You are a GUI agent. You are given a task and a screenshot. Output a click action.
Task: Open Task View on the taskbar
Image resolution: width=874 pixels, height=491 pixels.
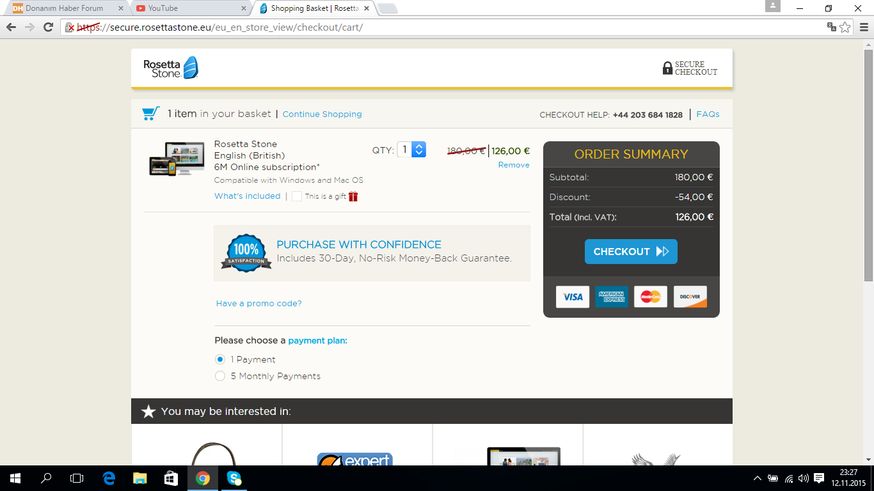77,478
